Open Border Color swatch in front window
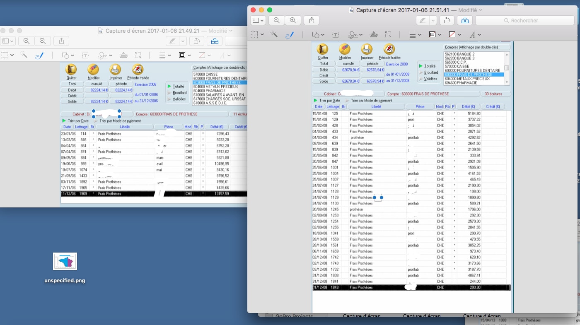The image size is (580, 325). [435, 35]
